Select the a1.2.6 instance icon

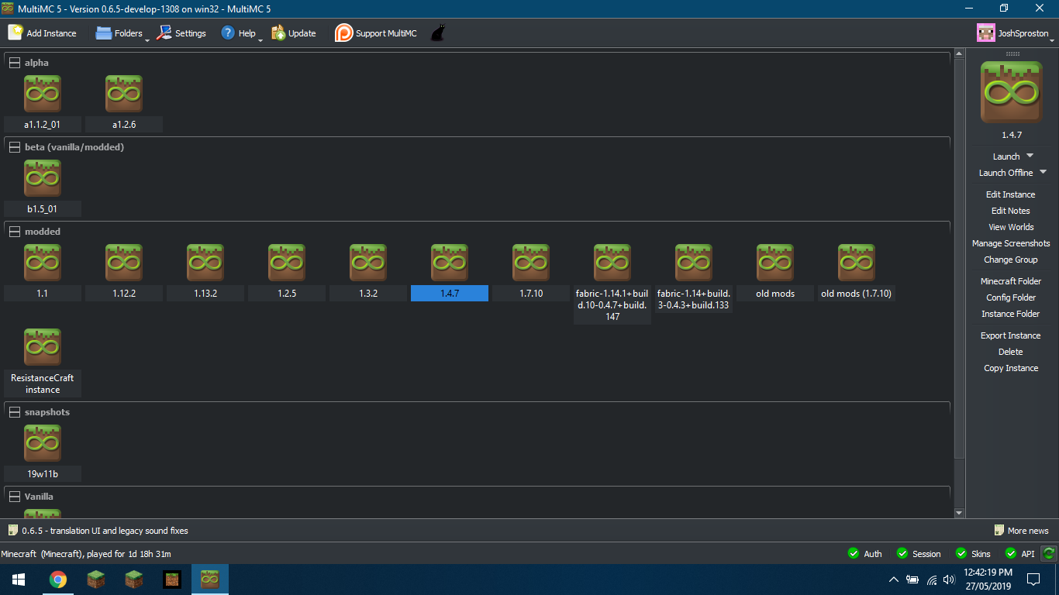pos(124,94)
